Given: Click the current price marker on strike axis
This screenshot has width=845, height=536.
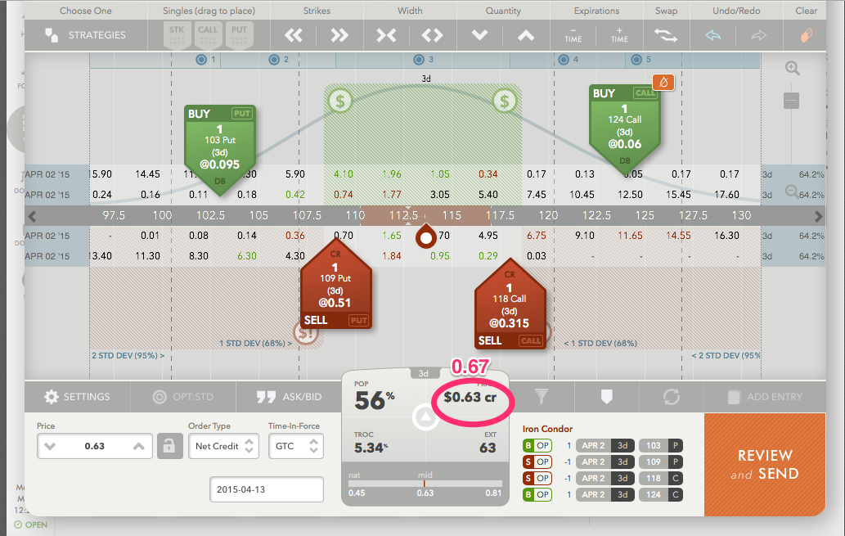Looking at the screenshot, I should [x=425, y=237].
